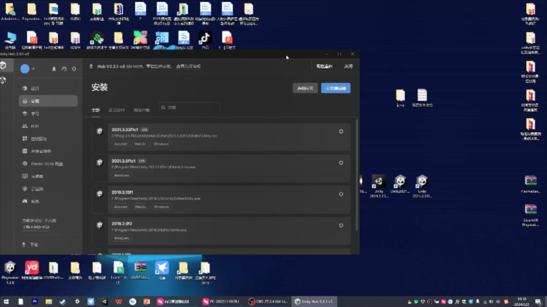This screenshot has width=547, height=307.
Task: Click the Unity icon beside 2021.3.5f1c1
Action: coord(100,162)
